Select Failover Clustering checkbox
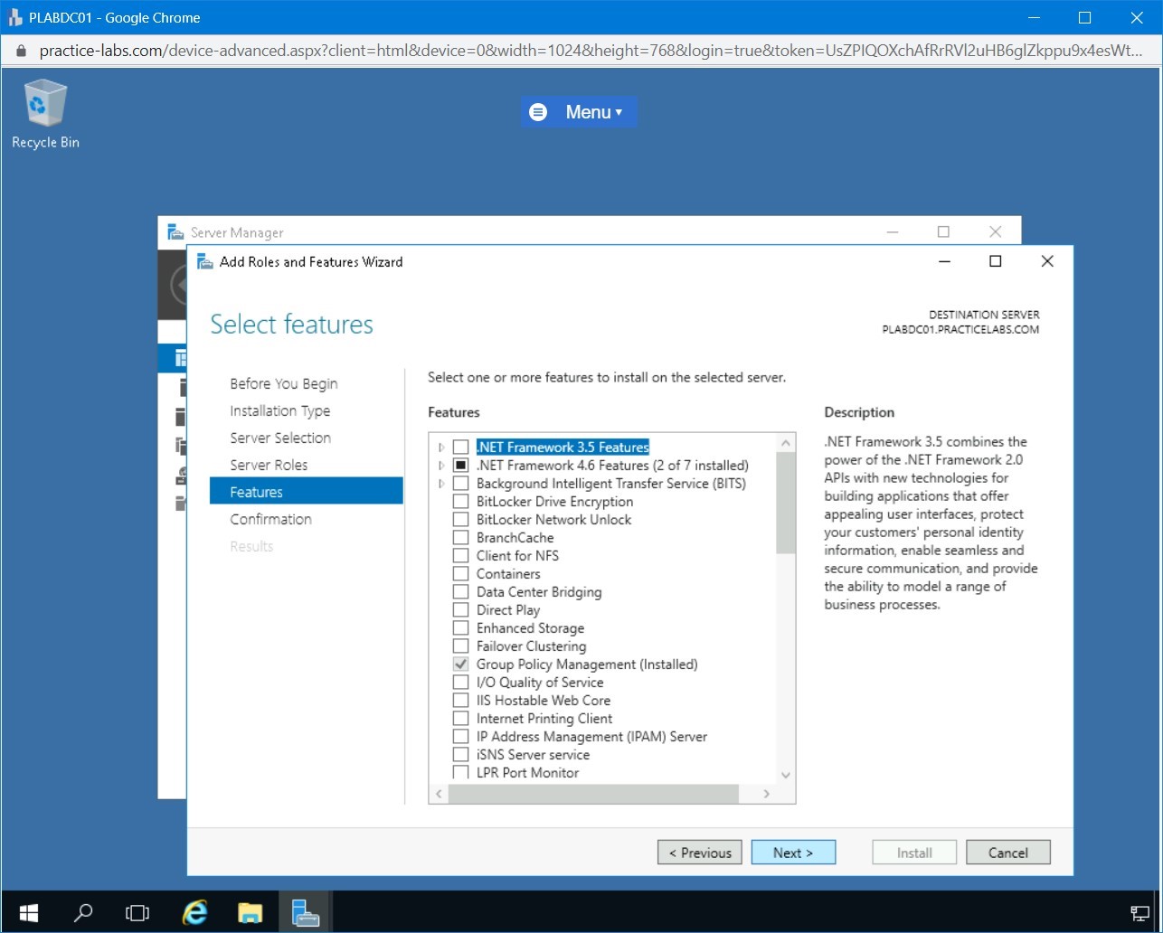1163x933 pixels. [461, 646]
